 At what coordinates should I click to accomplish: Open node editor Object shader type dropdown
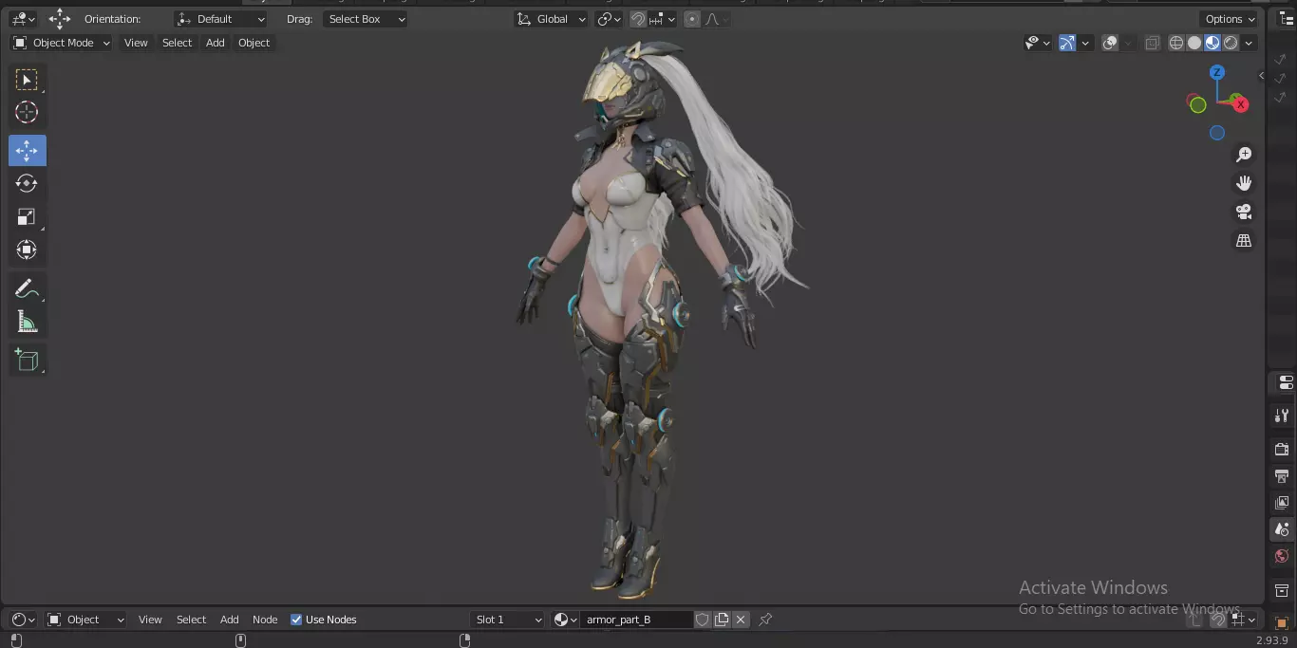coord(85,620)
